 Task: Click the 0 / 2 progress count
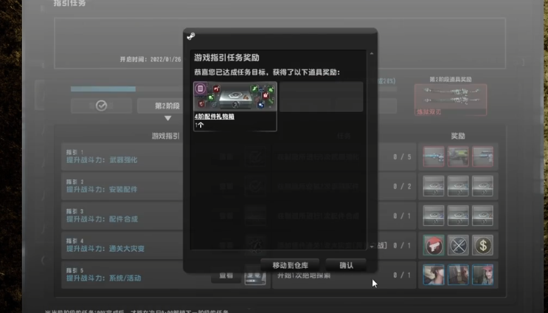[402, 187]
